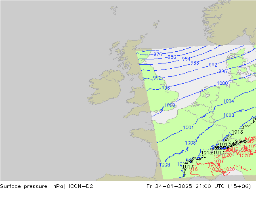Click the 1008 label over southwestern France

pos(165,165)
